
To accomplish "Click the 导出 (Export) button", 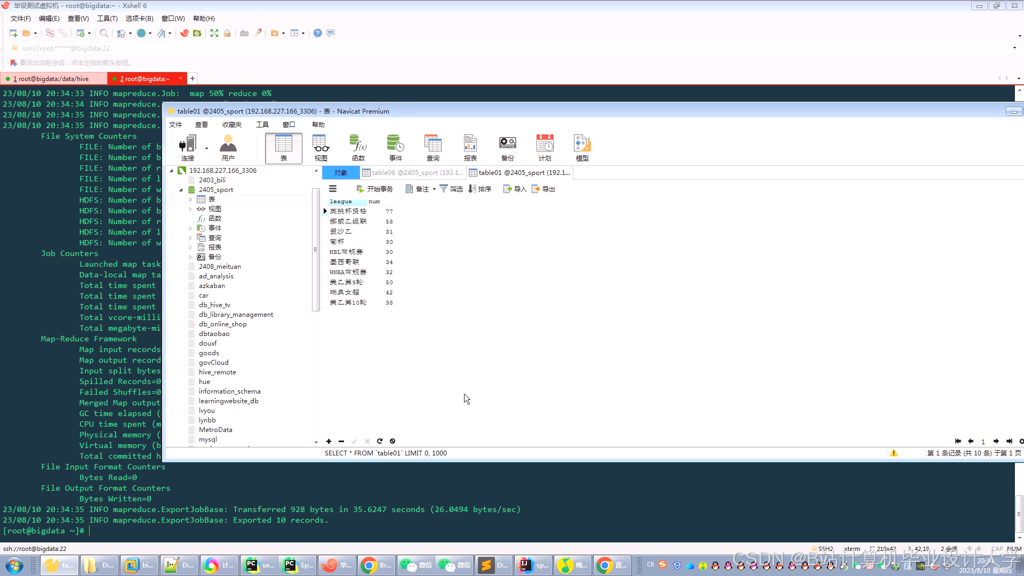I will tap(543, 189).
